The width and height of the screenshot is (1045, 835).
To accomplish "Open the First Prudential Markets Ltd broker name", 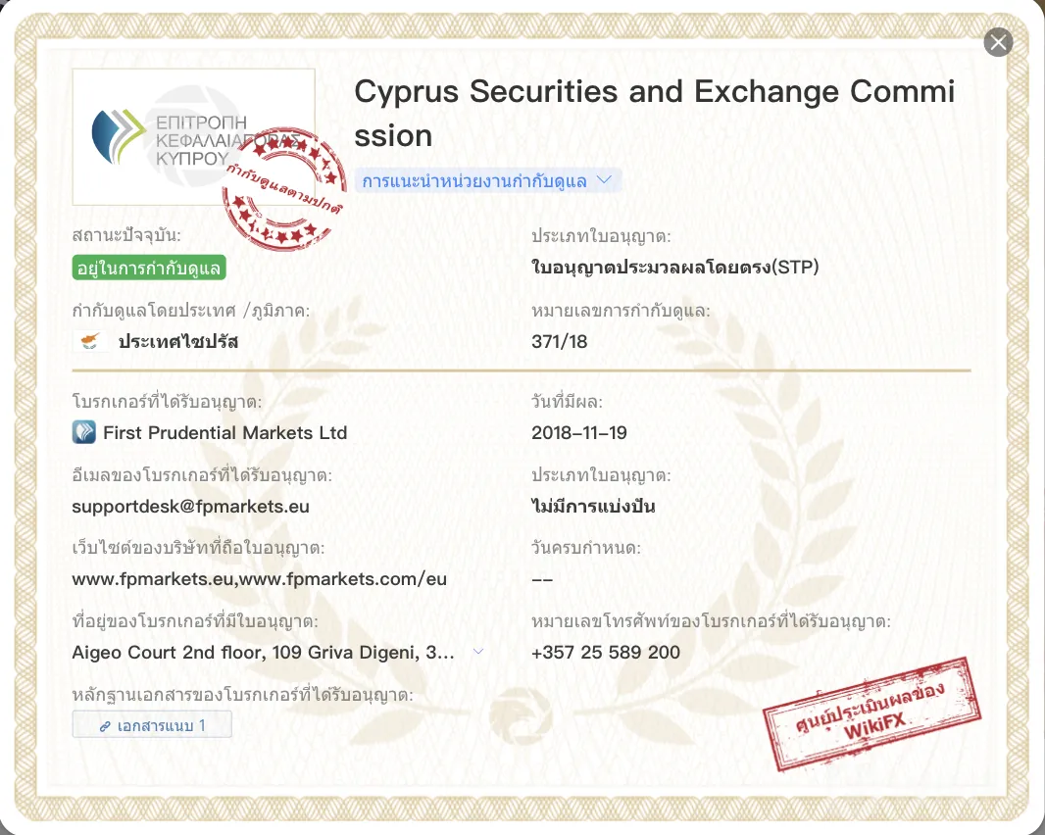I will (x=225, y=432).
